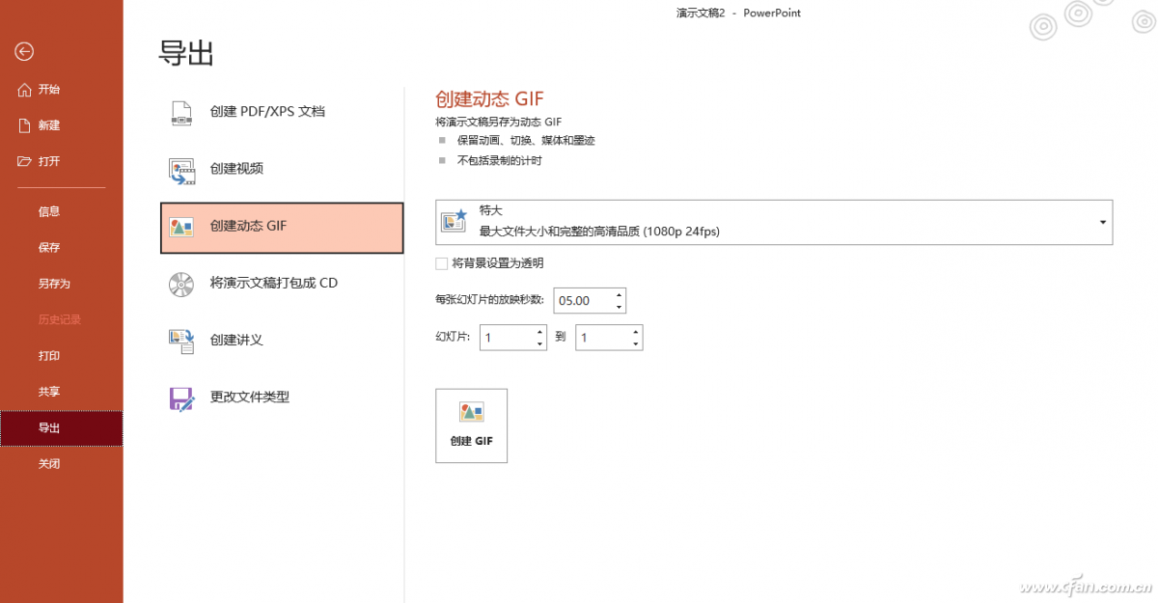Choose 另存为 from the sidebar
The height and width of the screenshot is (603, 1158).
54,284
